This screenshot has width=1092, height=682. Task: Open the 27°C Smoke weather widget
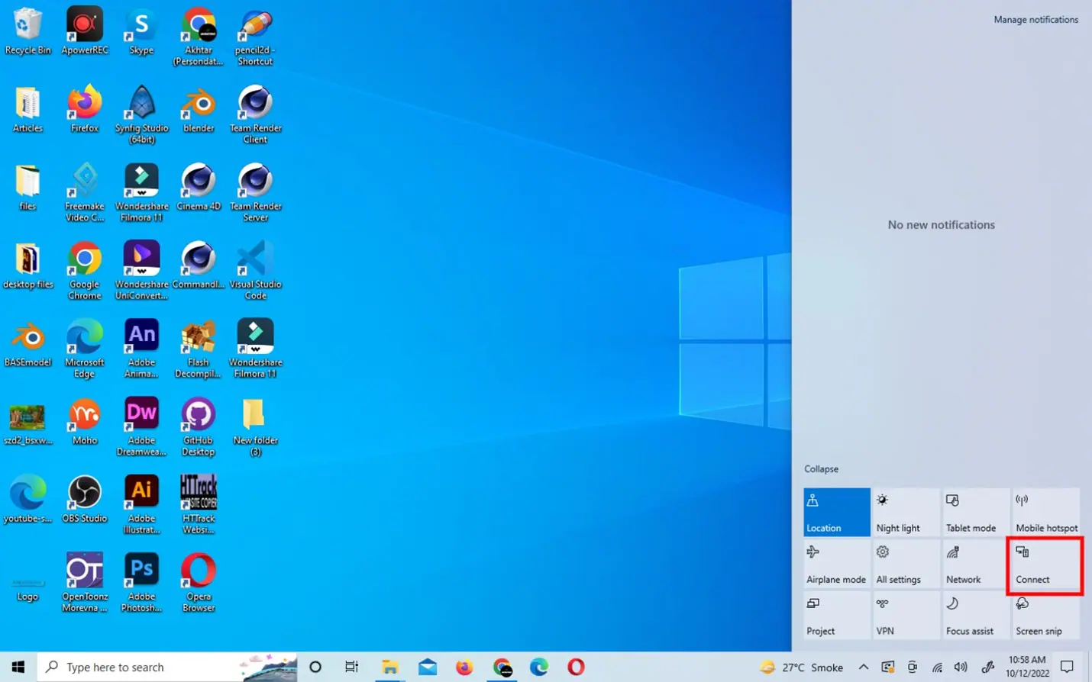(x=802, y=668)
